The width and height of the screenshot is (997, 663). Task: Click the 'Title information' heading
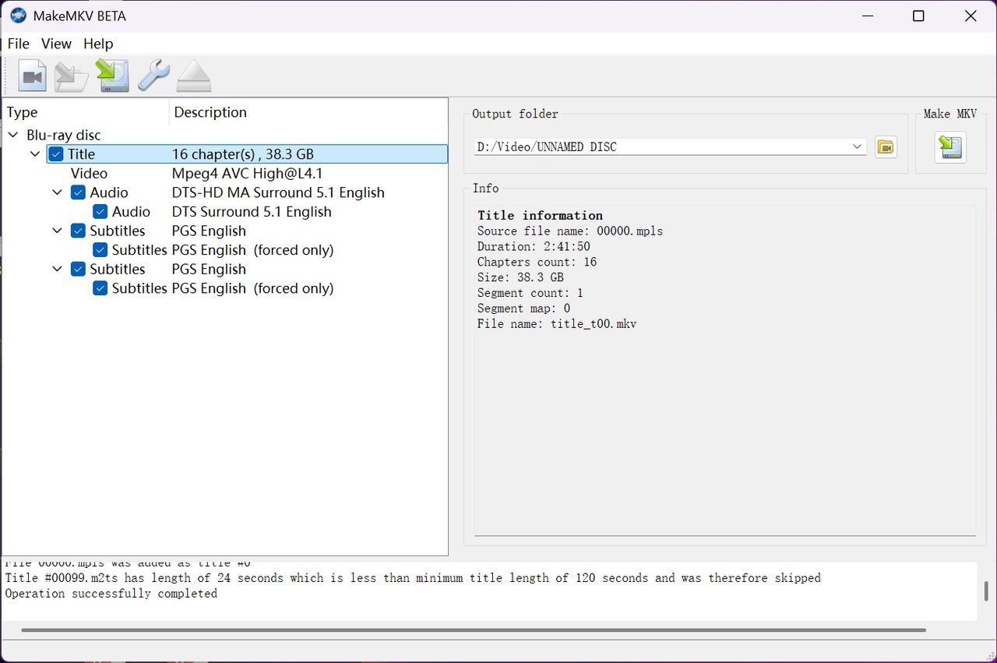(x=540, y=215)
